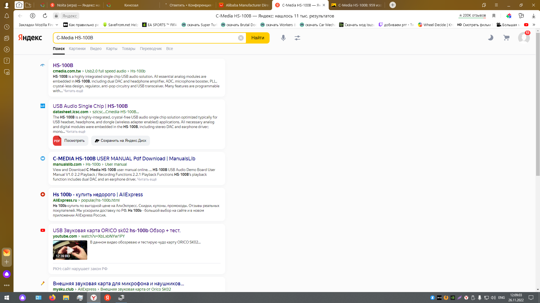
Task: Open search settings sliders icon
Action: [297, 38]
